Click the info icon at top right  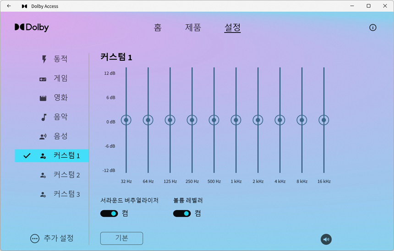pyautogui.click(x=372, y=27)
